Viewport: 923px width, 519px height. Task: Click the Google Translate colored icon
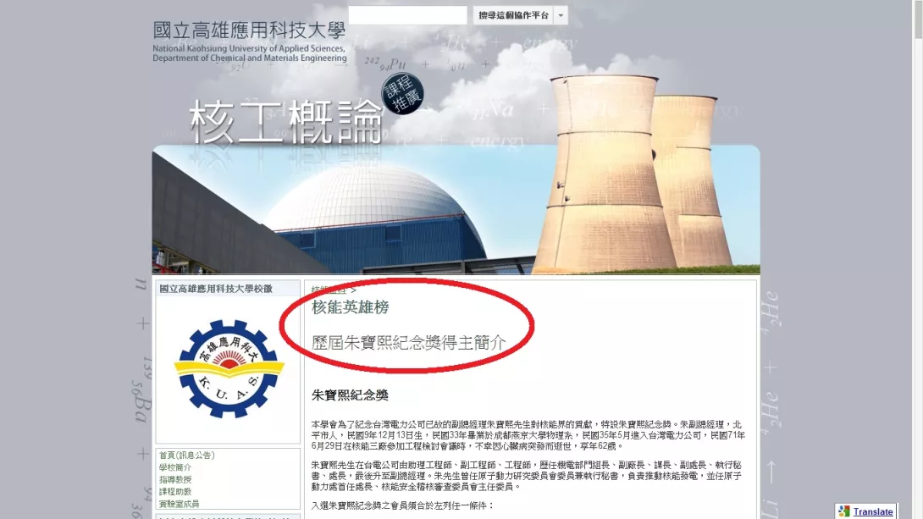pos(844,511)
